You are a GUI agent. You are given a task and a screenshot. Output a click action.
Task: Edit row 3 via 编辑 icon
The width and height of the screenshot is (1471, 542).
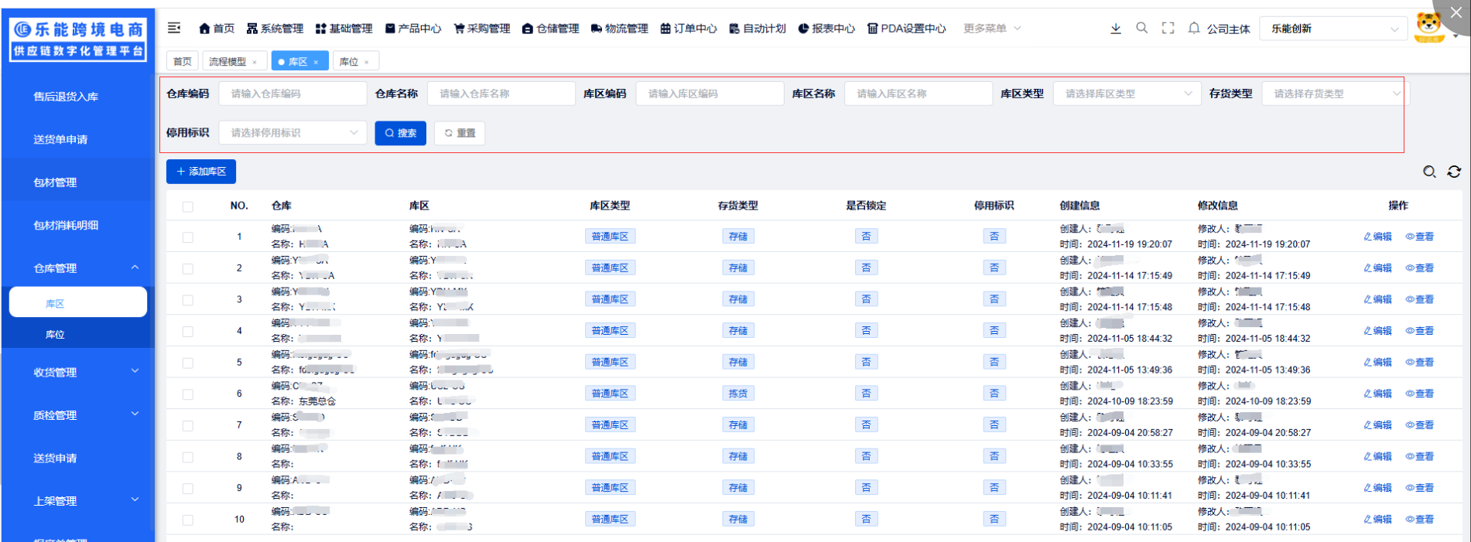[1377, 299]
